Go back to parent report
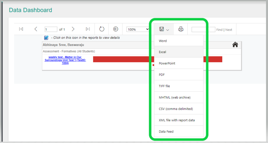Viewport: 268px width, 143px height. (116, 29)
